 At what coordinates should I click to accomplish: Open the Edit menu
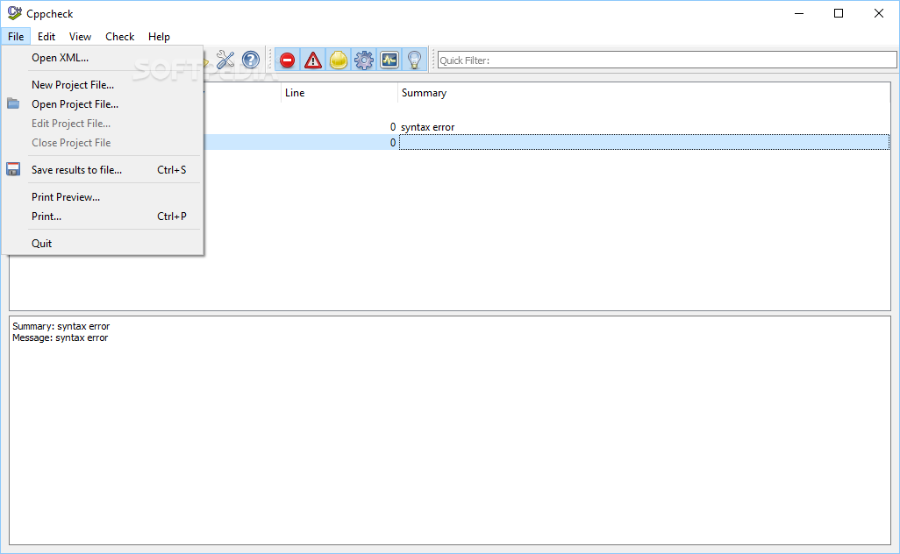[46, 37]
